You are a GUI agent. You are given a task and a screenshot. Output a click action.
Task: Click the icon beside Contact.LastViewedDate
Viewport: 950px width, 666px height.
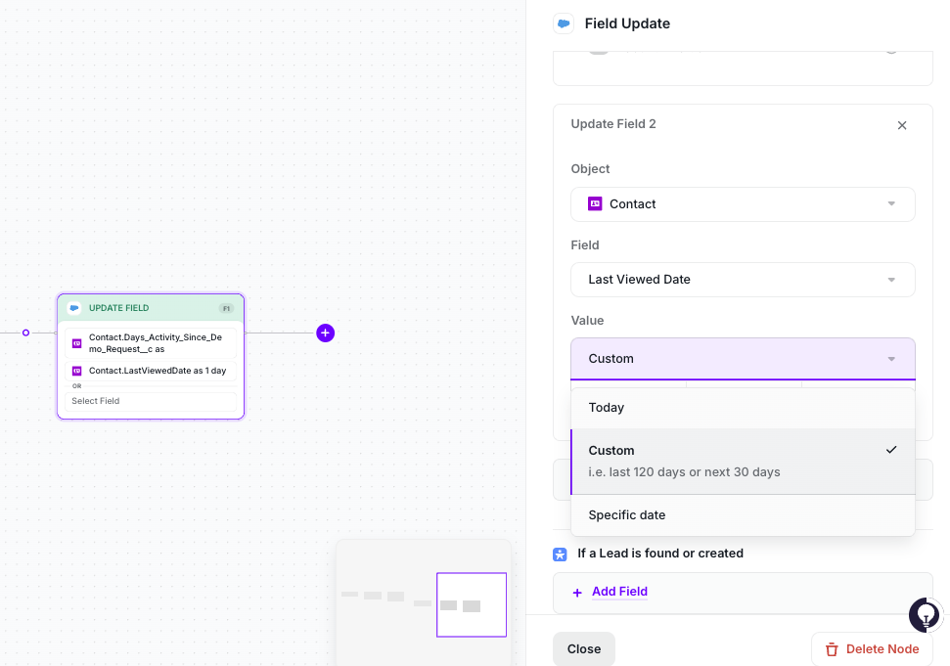point(77,372)
